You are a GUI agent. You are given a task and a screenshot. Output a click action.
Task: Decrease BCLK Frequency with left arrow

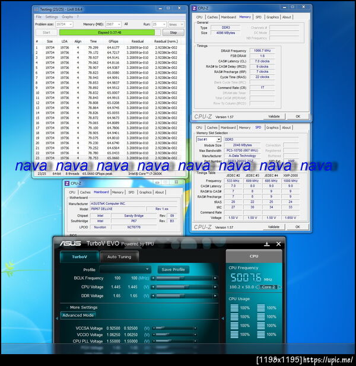(153, 278)
